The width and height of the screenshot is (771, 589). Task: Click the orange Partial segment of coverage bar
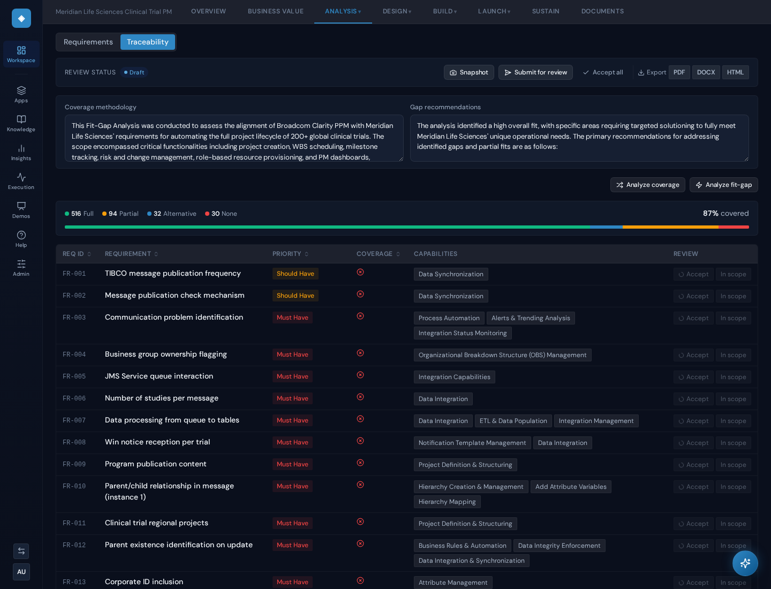coord(670,227)
